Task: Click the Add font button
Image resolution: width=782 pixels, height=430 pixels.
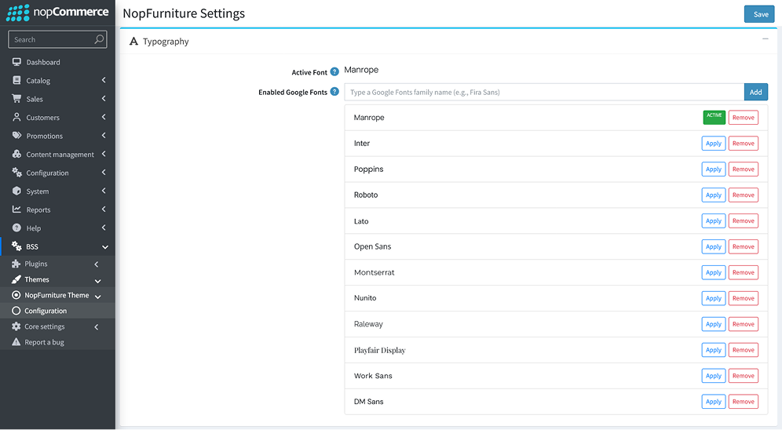Action: coord(755,92)
